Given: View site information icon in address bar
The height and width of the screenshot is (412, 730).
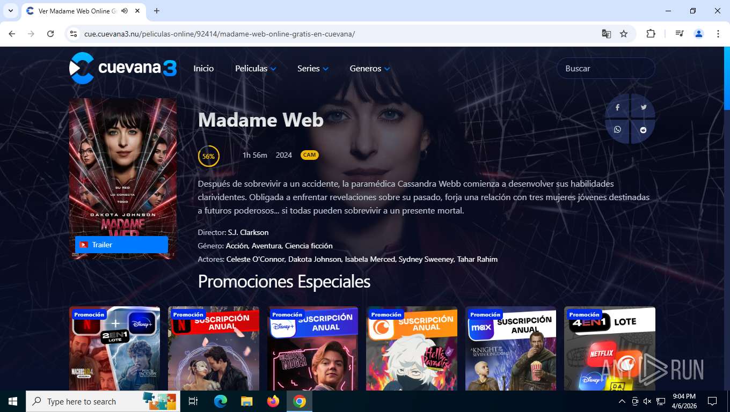Looking at the screenshot, I should coord(74,34).
